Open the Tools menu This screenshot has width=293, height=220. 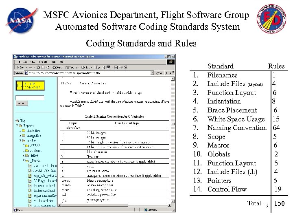tap(53, 62)
